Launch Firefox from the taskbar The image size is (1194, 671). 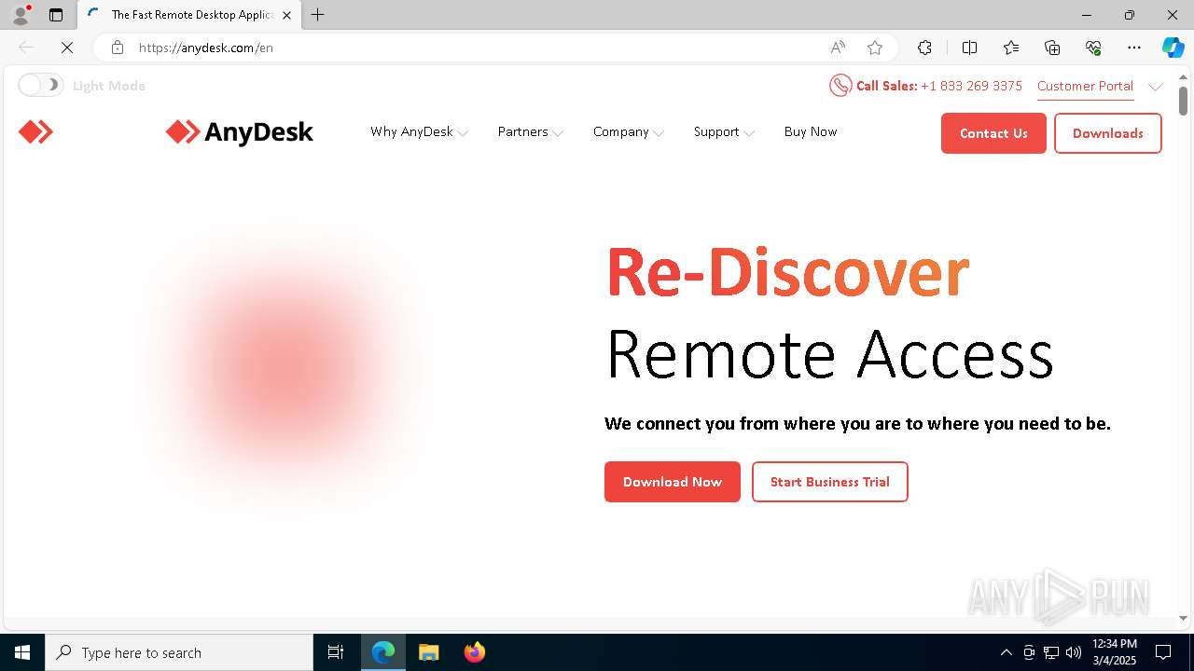click(474, 652)
